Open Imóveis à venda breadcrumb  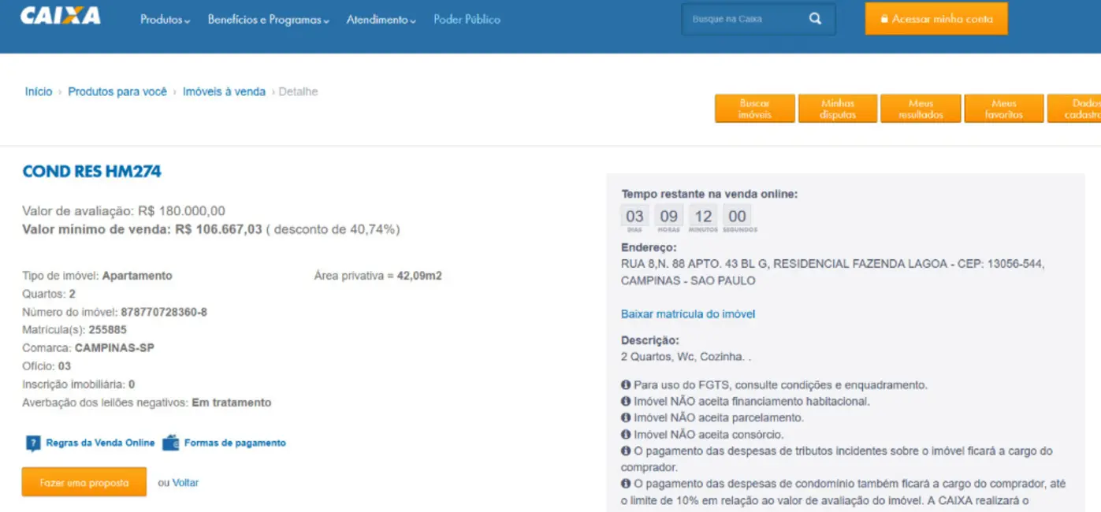(224, 92)
